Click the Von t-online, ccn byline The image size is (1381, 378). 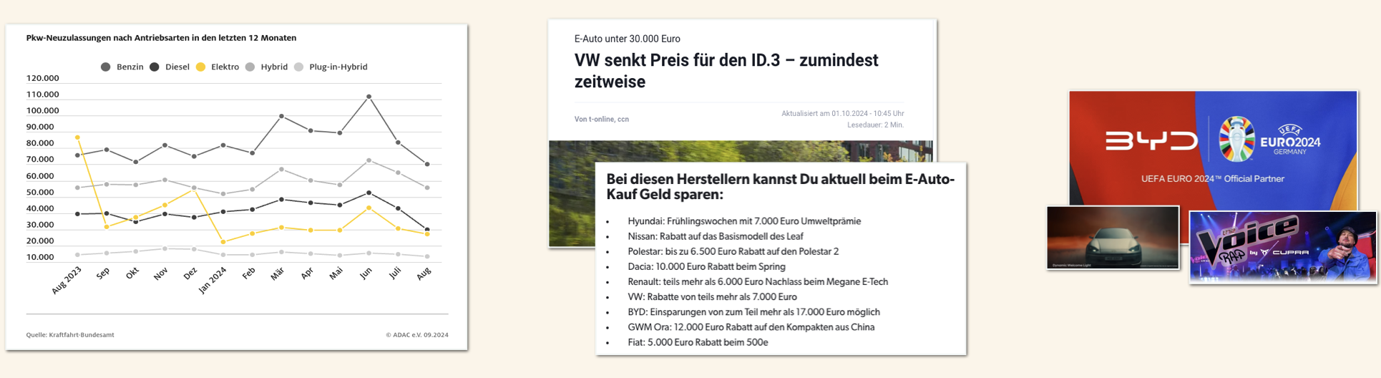click(x=602, y=120)
